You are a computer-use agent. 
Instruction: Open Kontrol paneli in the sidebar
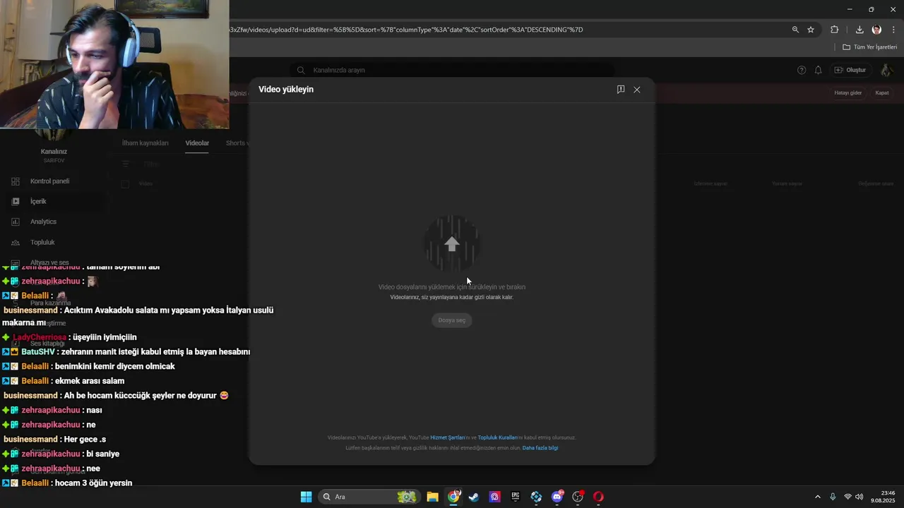tap(49, 181)
